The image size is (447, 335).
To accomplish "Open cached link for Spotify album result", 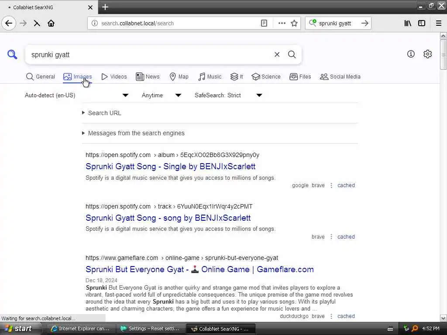I will 346,185.
